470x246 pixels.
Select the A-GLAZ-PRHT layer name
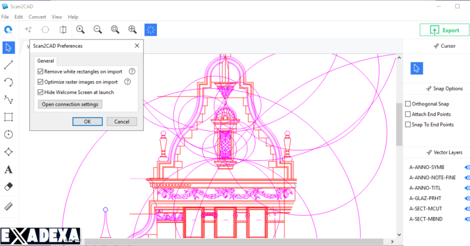(425, 198)
